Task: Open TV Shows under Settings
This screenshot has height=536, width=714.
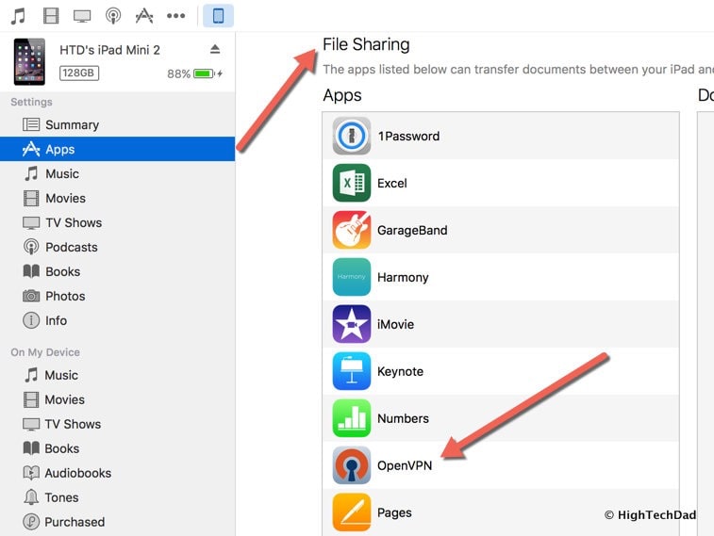Action: coord(118,222)
